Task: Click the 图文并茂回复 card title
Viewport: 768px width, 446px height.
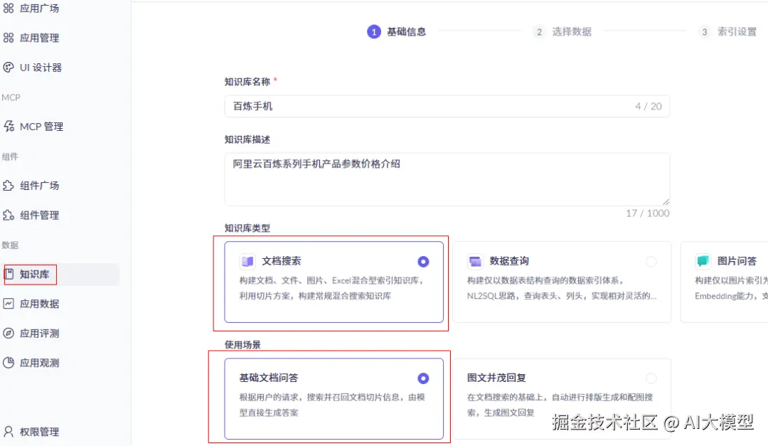Action: click(496, 378)
